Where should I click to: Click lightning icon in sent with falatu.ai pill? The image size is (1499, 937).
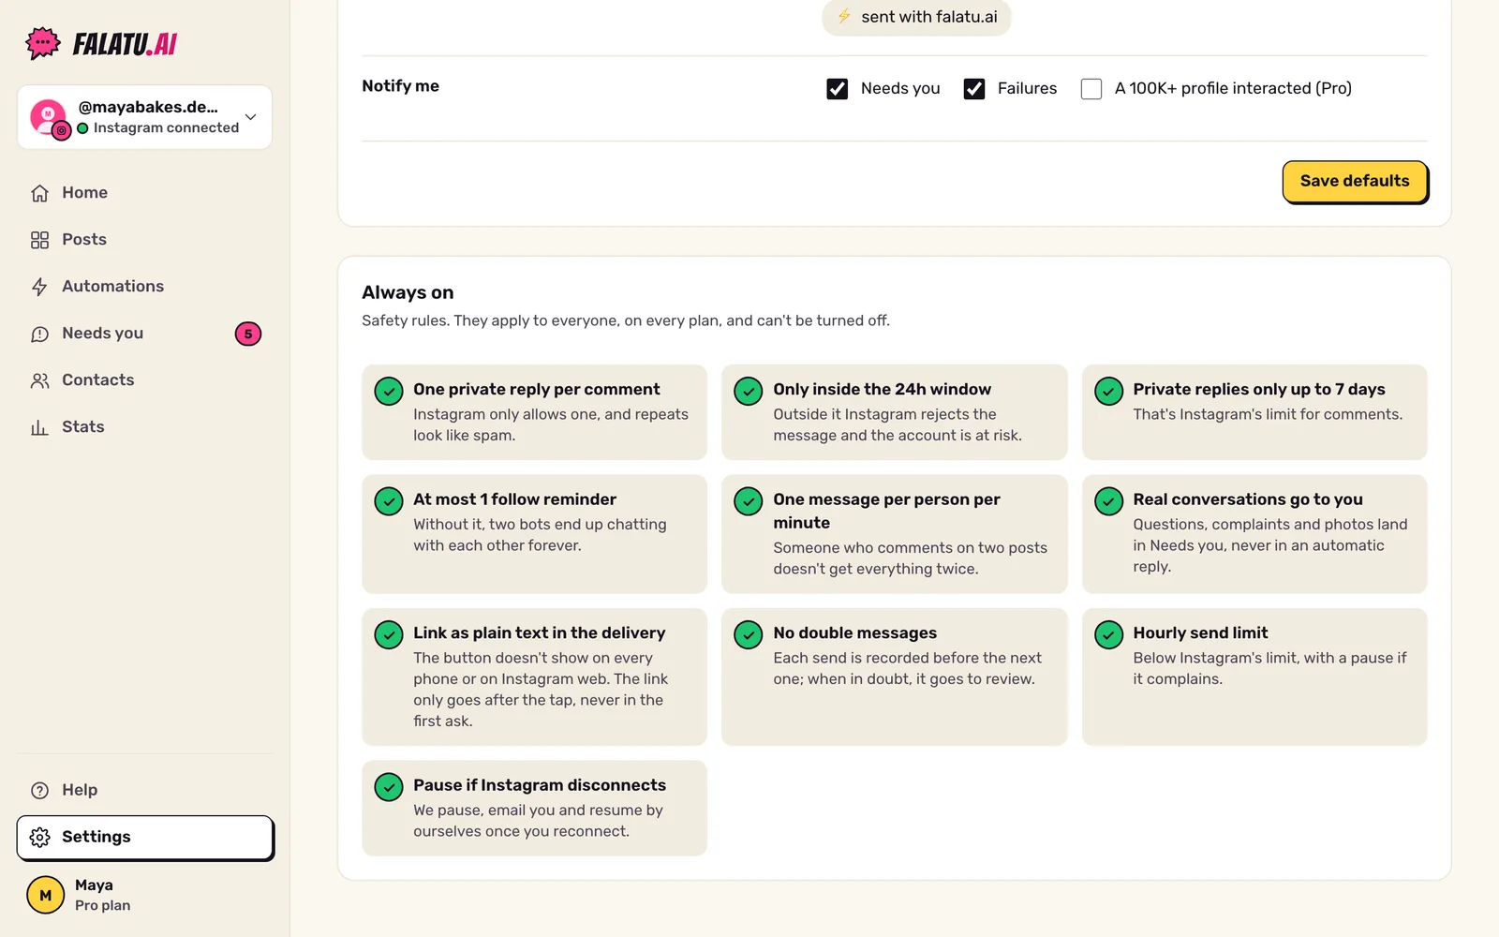pos(844,16)
